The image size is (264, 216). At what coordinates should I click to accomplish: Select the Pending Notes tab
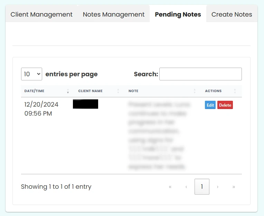pyautogui.click(x=178, y=14)
